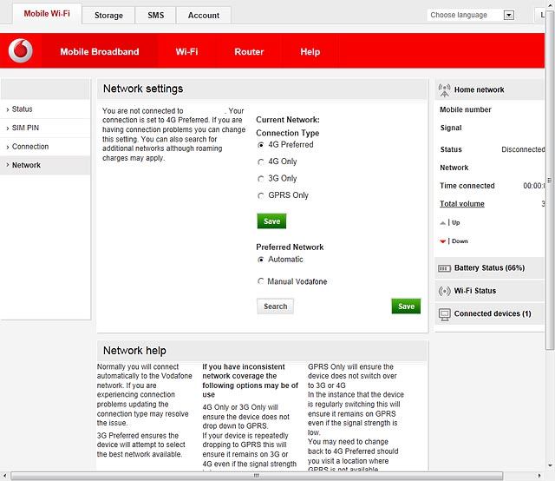Image resolution: width=555 pixels, height=481 pixels.
Task: Click the Mobile number label
Action: click(x=466, y=109)
